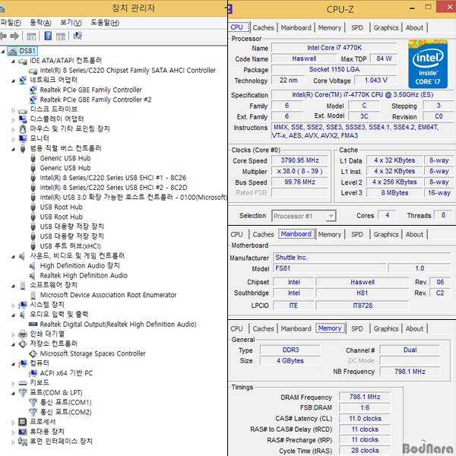The image size is (456, 456).
Task: Close the CPU-Z window
Action: 448,7
